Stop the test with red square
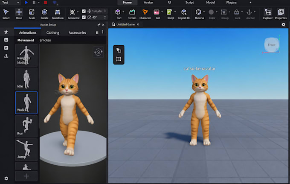The width and height of the screenshot is (290, 184). pyautogui.click(x=46, y=3)
